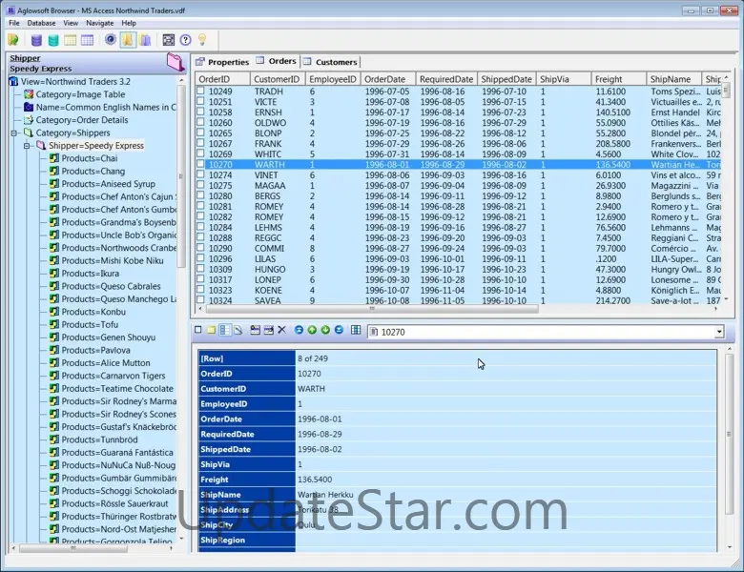Check the box for order 10249
Image resolution: width=744 pixels, height=572 pixels.
200,91
